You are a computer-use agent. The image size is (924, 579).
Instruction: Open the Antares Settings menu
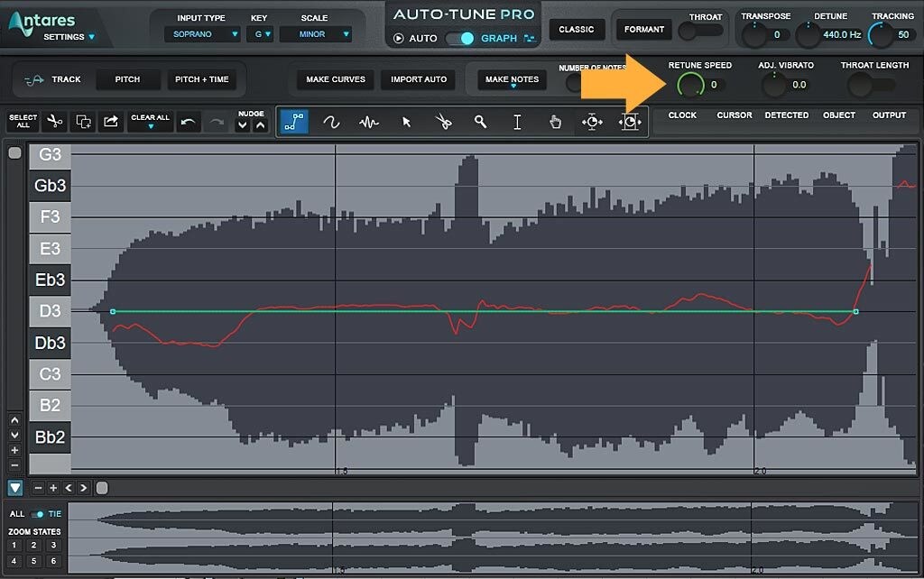click(x=69, y=36)
